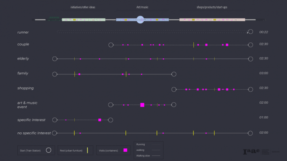Viewport: 287px width, 161px height.
Task: Click the end circle of the runner row
Action: pyautogui.click(x=250, y=32)
